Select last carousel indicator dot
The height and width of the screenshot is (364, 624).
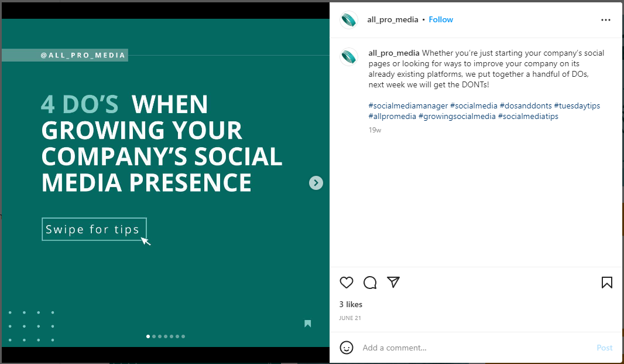[x=183, y=336]
